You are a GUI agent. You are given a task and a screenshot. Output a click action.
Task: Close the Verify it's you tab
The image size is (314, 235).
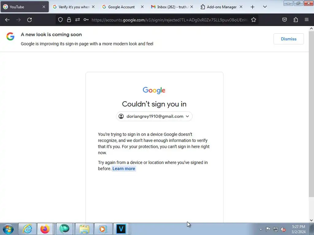(x=93, y=7)
